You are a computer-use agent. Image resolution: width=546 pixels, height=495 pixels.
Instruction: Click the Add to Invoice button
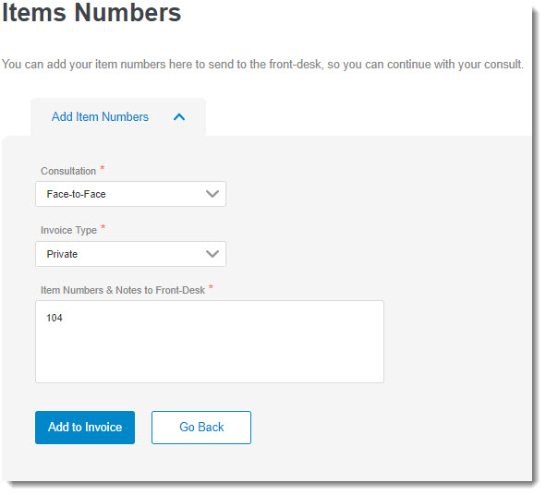click(x=85, y=428)
